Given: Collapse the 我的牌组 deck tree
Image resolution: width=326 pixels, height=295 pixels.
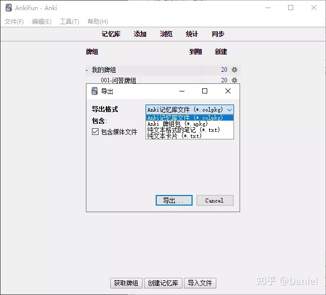Looking at the screenshot, I should [x=87, y=70].
